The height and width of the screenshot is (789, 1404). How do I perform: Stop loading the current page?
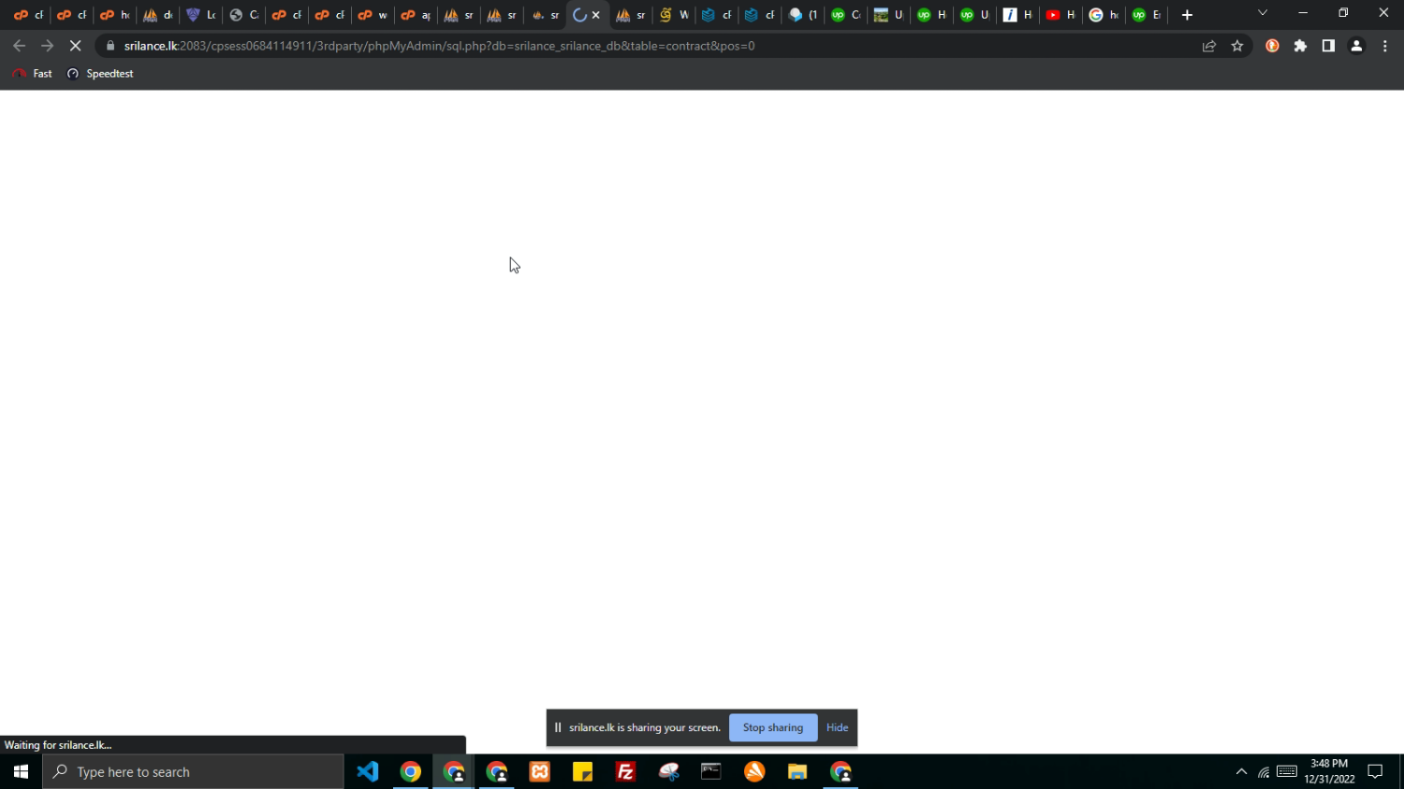click(76, 46)
